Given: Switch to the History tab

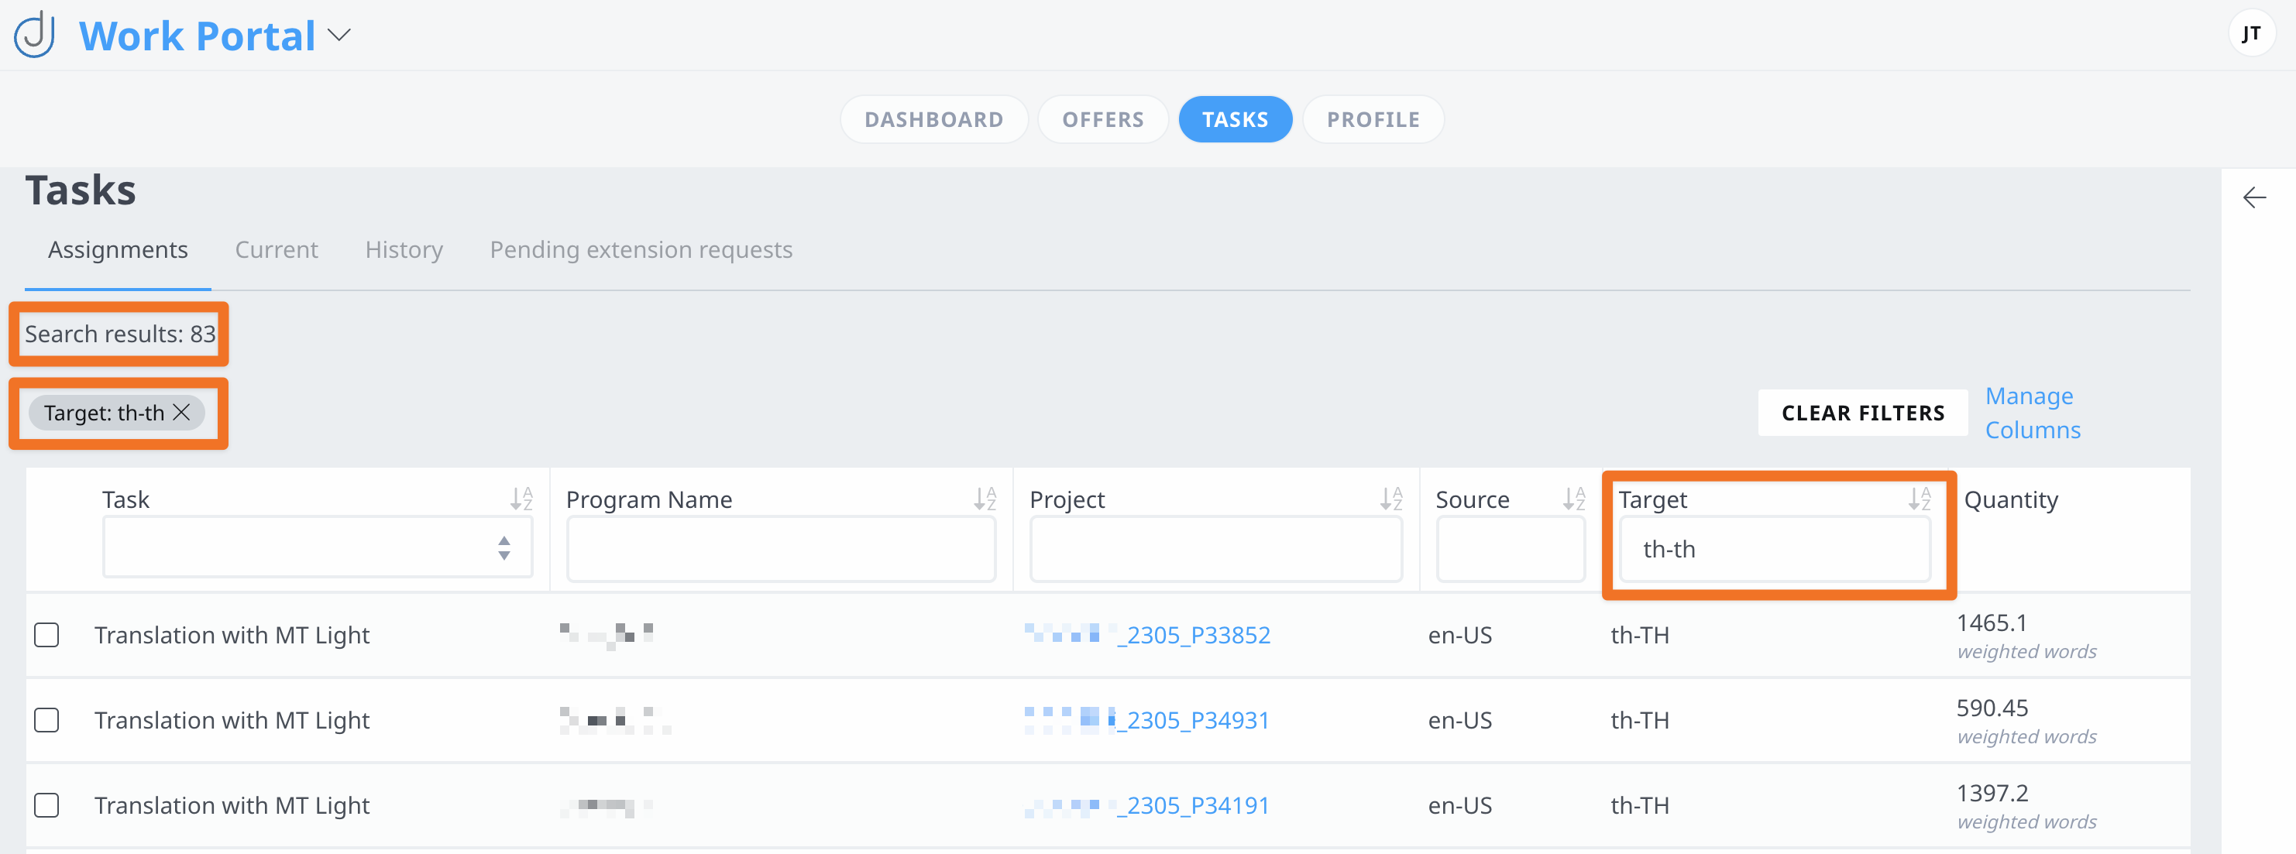Looking at the screenshot, I should click(404, 250).
